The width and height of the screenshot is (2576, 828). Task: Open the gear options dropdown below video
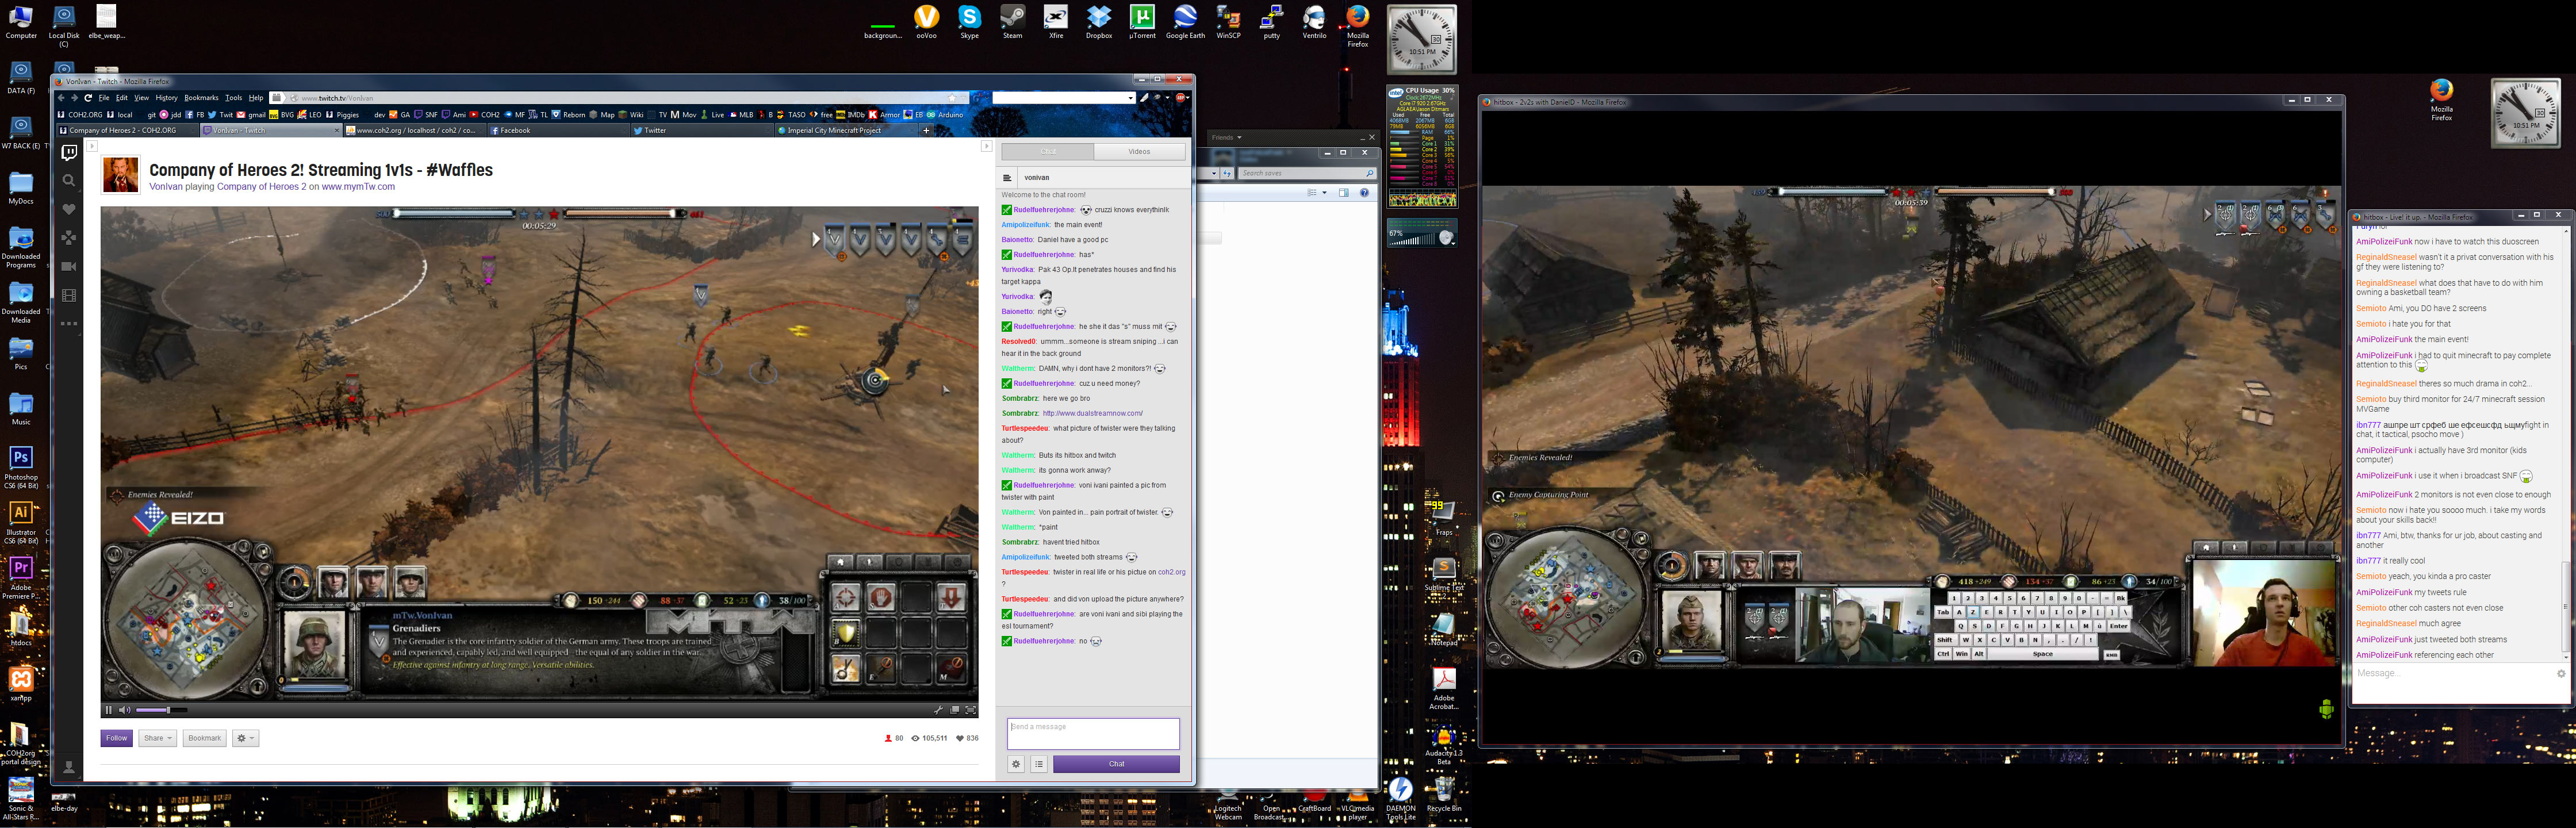tap(245, 738)
